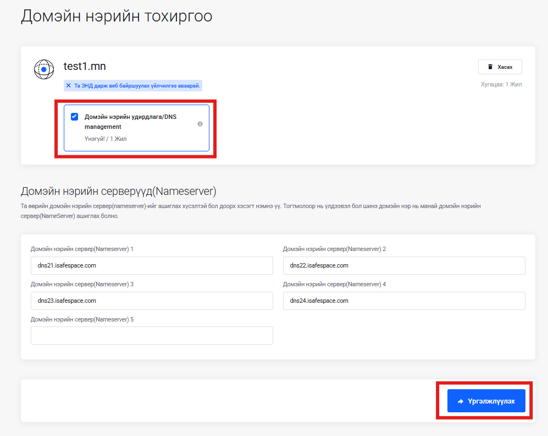Click the test1.mn domain name title
The height and width of the screenshot is (436, 548).
85,67
